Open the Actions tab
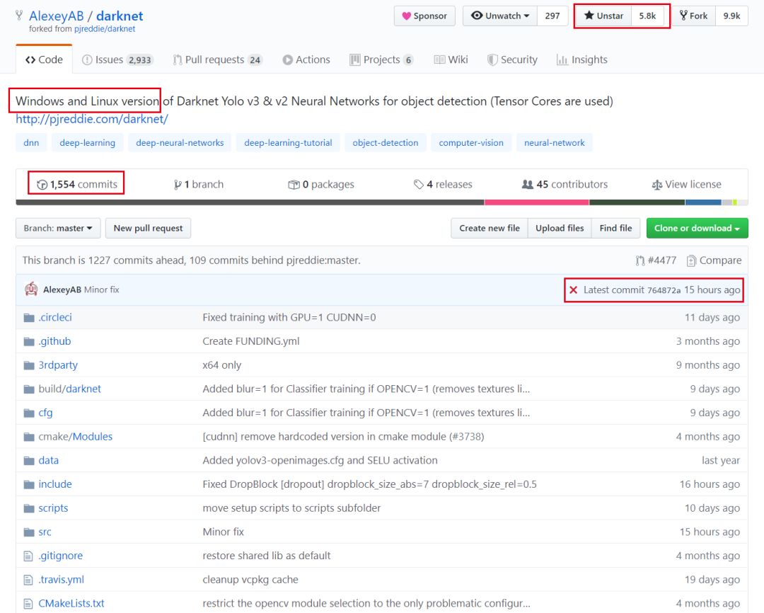Screen dimensions: 764x613 (306, 59)
